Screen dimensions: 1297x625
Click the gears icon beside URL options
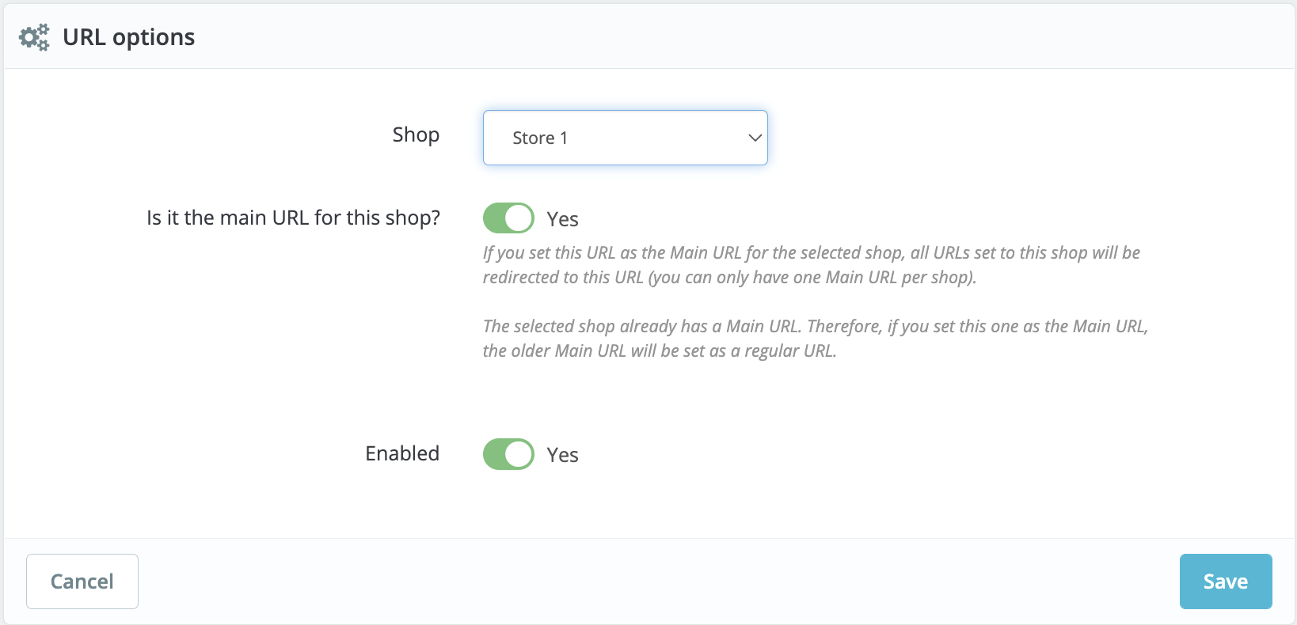34,37
